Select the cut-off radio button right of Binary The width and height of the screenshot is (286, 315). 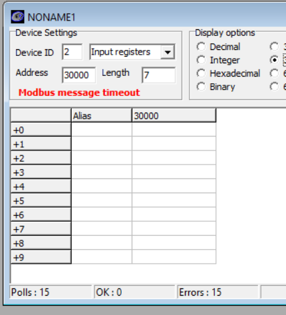tap(274, 87)
